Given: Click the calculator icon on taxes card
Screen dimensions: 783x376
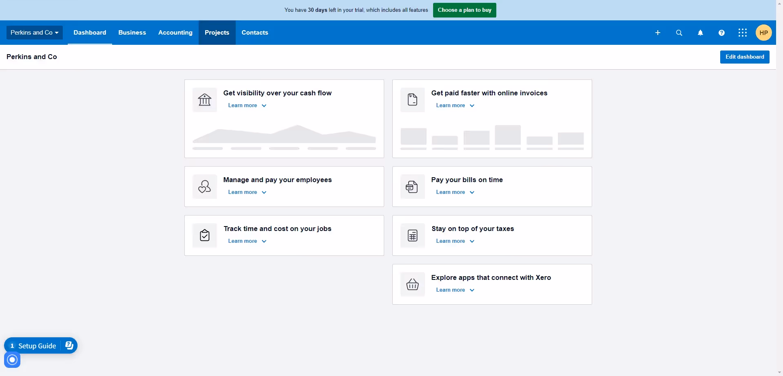Looking at the screenshot, I should [x=413, y=235].
